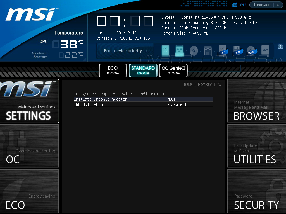Change IGD Multi-Monitor [Disabled] value
The width and height of the screenshot is (286, 214).
[176, 104]
